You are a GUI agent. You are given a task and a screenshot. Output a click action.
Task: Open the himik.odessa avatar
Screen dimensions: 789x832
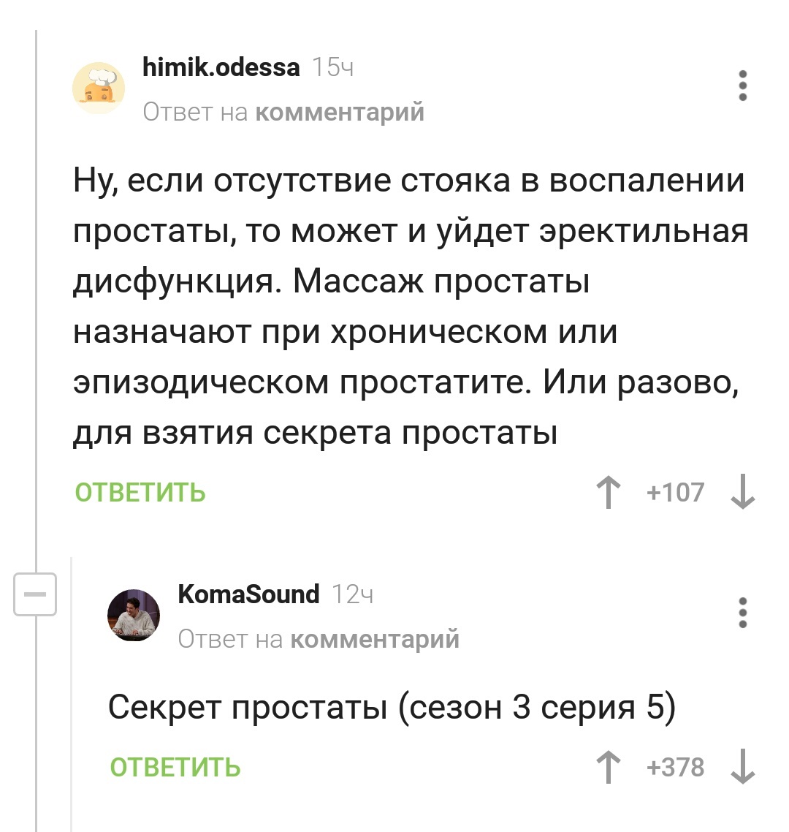tap(99, 88)
